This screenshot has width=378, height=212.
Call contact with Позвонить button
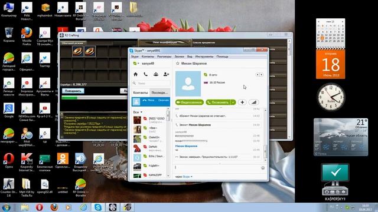[218, 102]
